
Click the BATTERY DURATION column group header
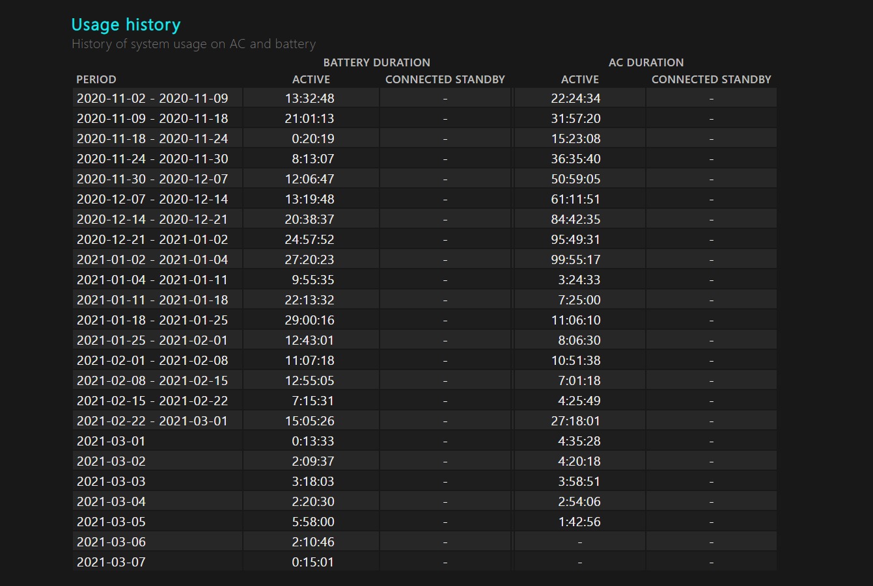click(x=376, y=62)
